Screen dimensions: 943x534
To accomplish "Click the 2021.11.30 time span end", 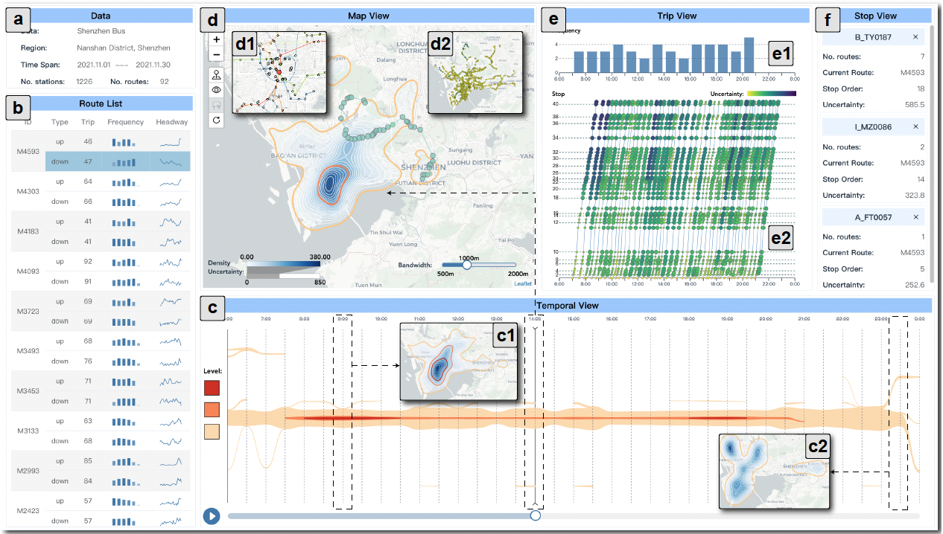I will point(153,65).
